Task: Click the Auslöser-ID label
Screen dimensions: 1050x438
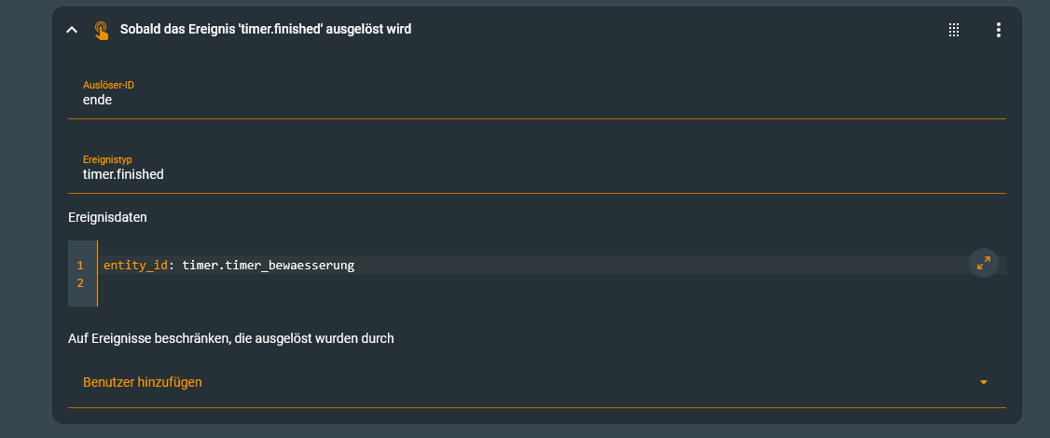Action: pyautogui.click(x=108, y=85)
